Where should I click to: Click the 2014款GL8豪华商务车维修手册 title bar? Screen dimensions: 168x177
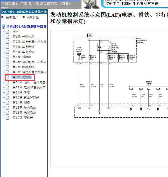tap(24, 12)
